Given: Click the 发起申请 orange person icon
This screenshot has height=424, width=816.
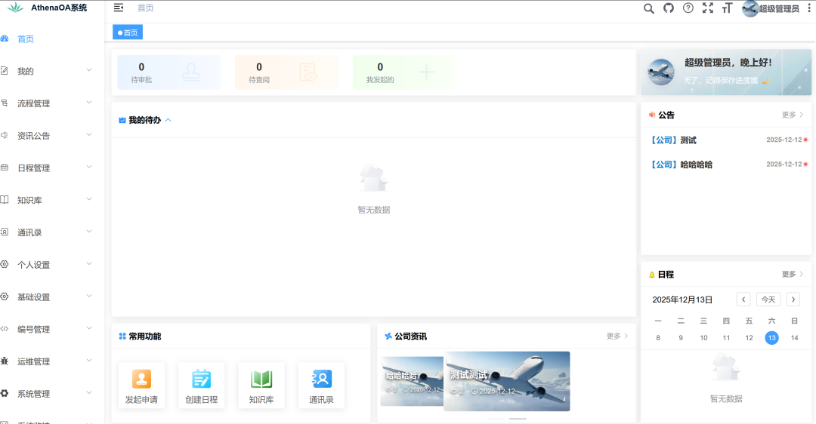Looking at the screenshot, I should pyautogui.click(x=141, y=379).
